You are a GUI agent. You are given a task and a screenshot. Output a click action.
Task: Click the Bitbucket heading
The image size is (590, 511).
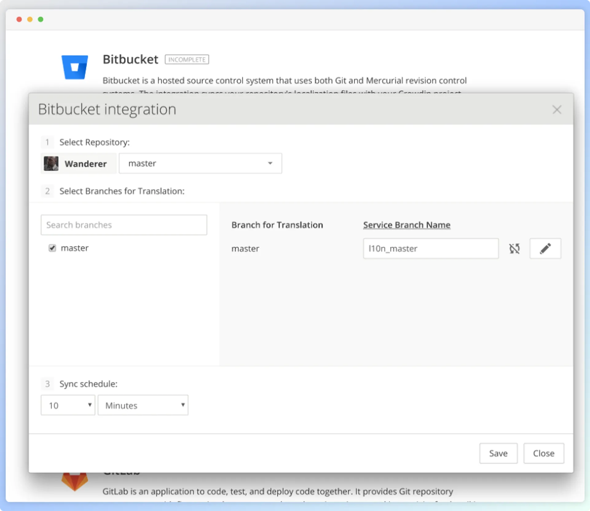pyautogui.click(x=131, y=59)
